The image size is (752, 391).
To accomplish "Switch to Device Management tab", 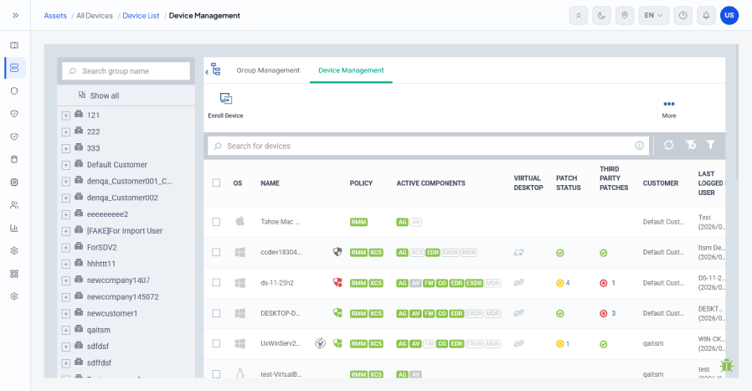I will click(351, 70).
